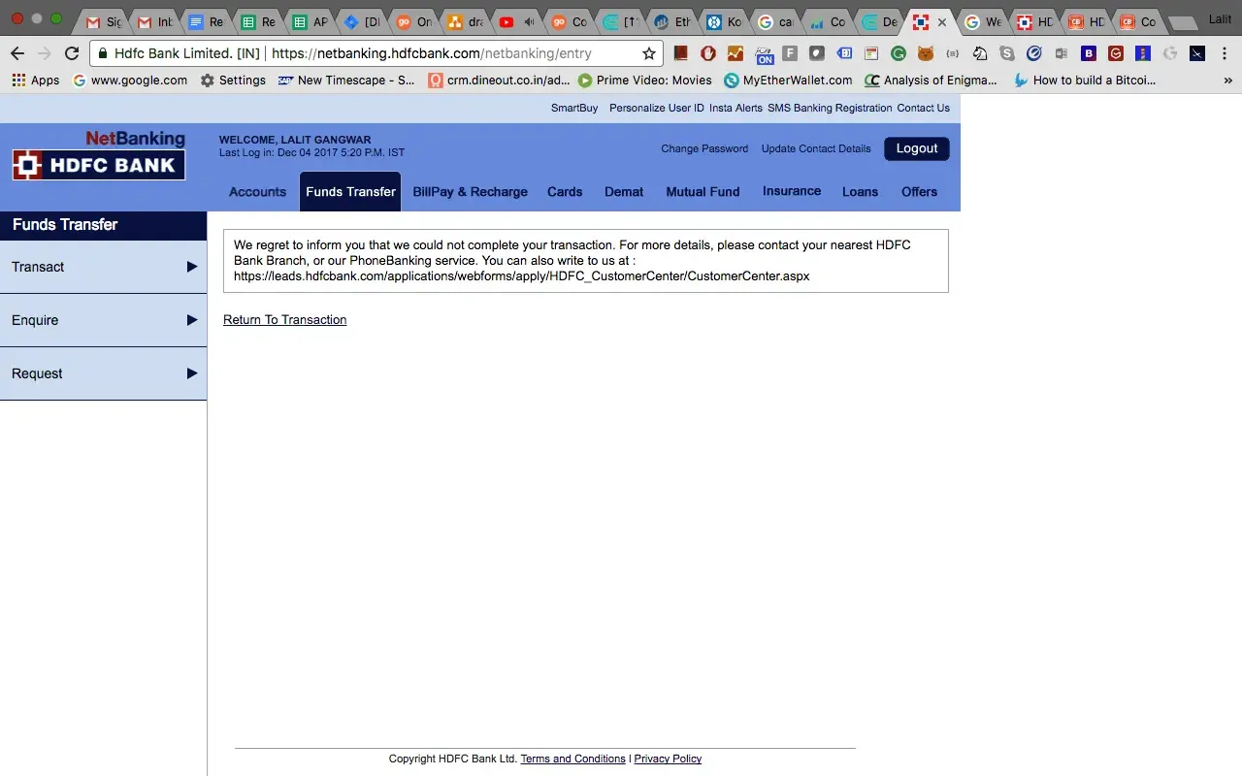
Task: Open the Demat menu tab
Action: pos(624,192)
